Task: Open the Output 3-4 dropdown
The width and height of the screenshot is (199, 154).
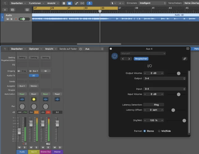Action: click(165, 79)
